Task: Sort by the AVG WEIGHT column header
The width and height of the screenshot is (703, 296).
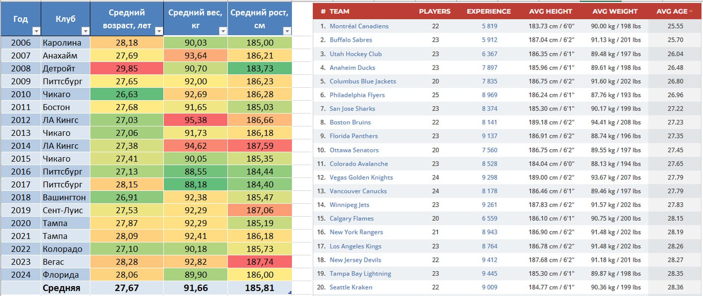Action: point(616,11)
